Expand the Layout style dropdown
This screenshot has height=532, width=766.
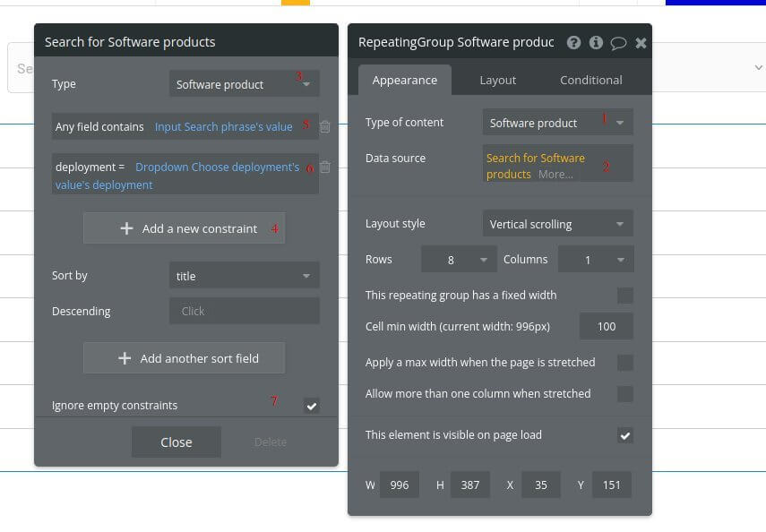click(557, 224)
